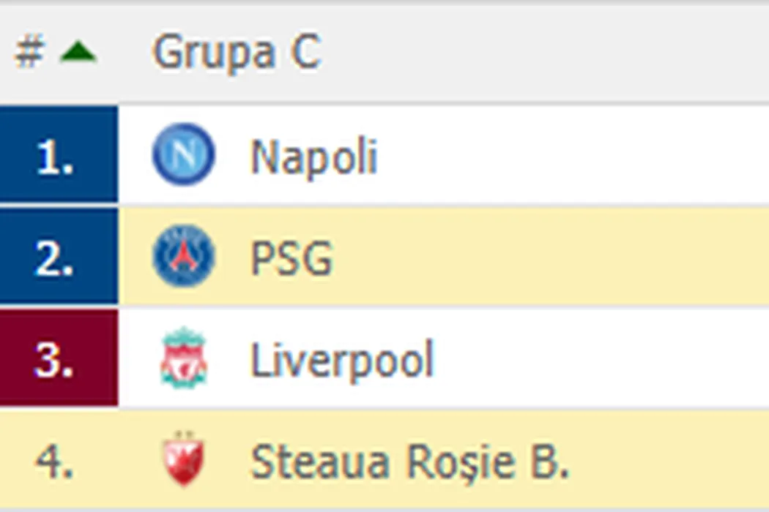
Task: Click the Steaua Roșie red-white crest
Action: click(183, 461)
